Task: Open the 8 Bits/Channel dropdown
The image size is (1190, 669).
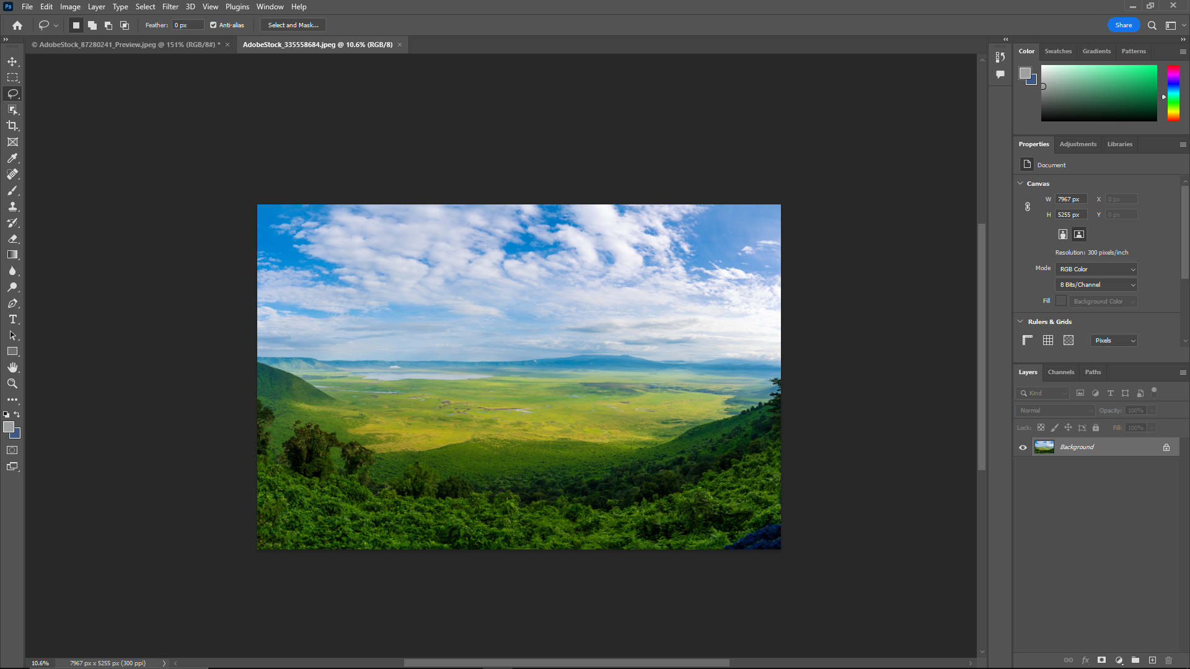Action: coord(1096,285)
